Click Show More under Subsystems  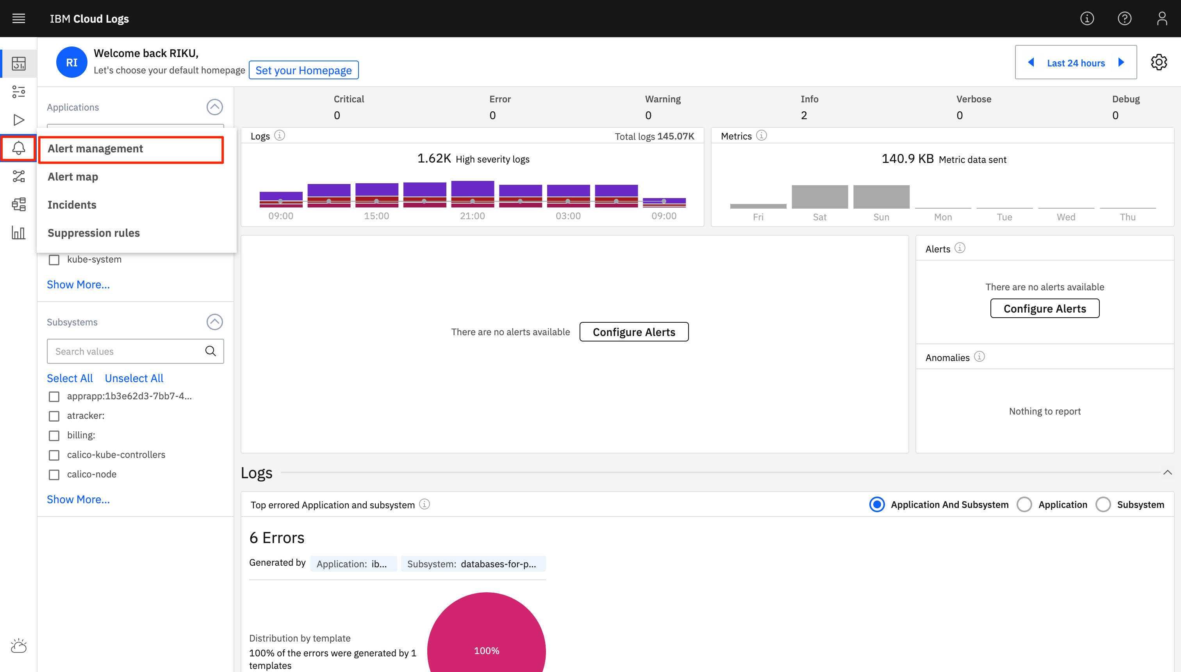click(x=78, y=499)
